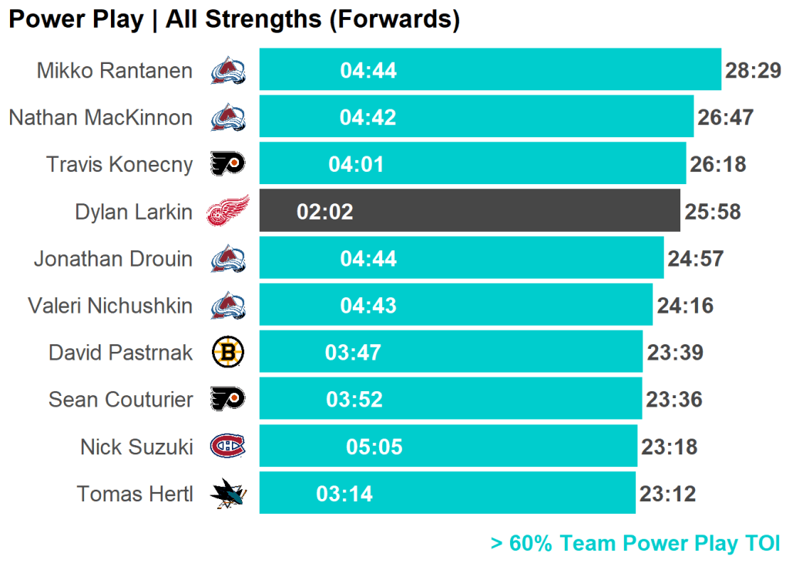This screenshot has height=563, width=789.
Task: Select the Mikko Rantanen name label
Action: tap(114, 71)
